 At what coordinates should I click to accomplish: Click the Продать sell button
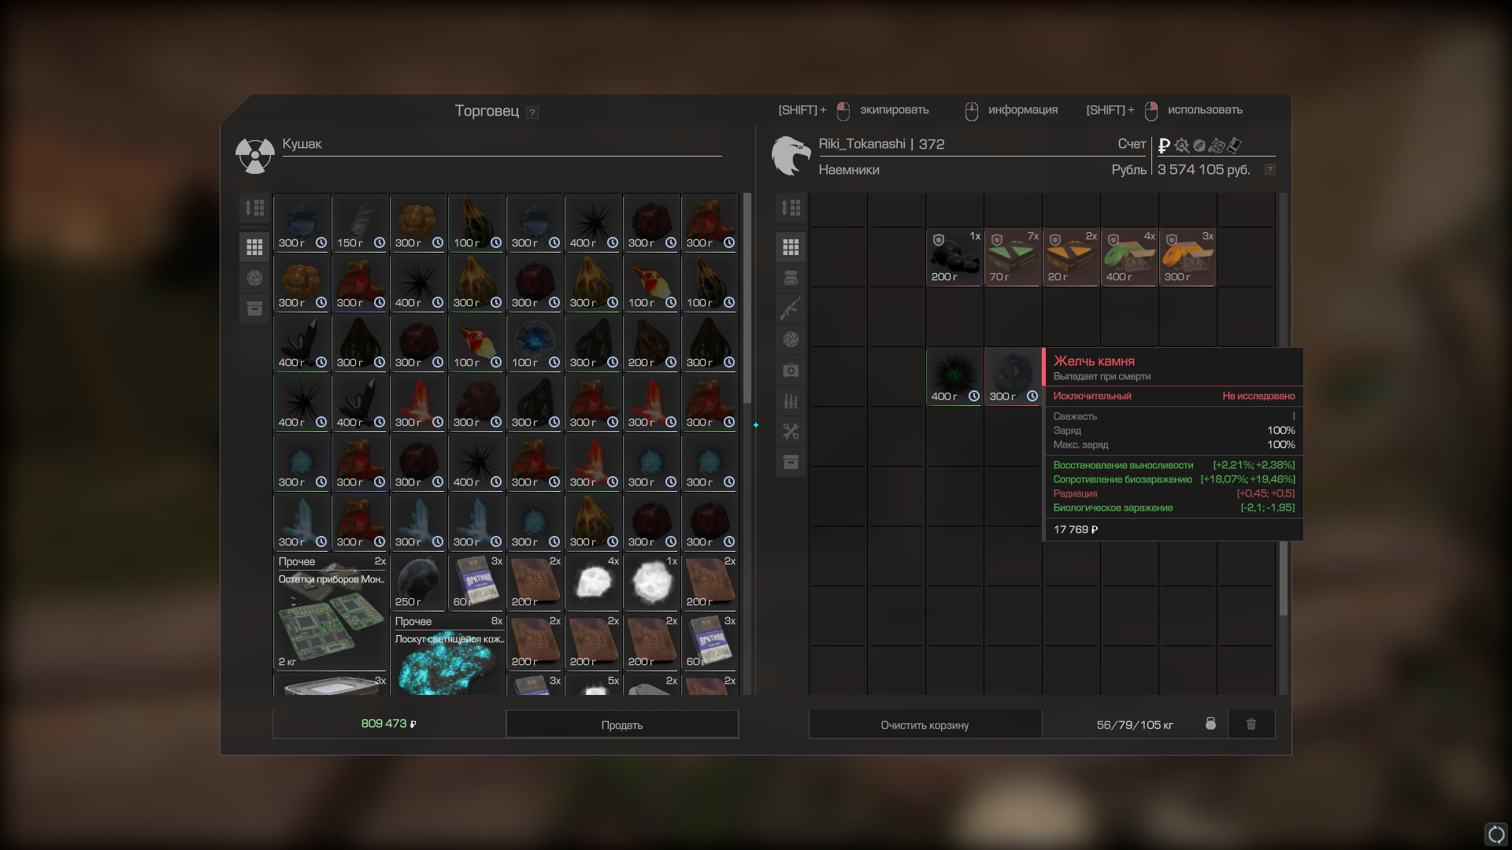coord(622,725)
